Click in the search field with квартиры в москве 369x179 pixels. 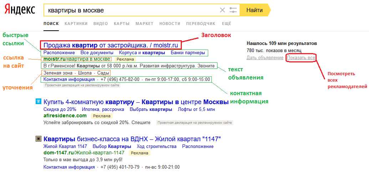128,10
